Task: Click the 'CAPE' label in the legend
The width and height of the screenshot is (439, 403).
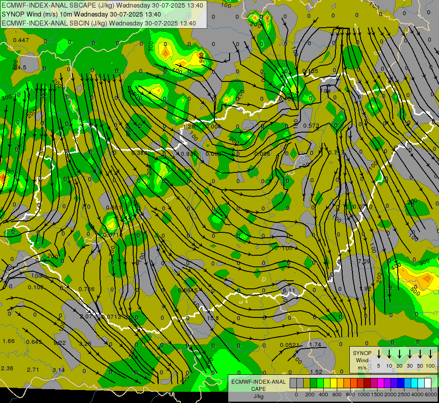Action: click(258, 389)
